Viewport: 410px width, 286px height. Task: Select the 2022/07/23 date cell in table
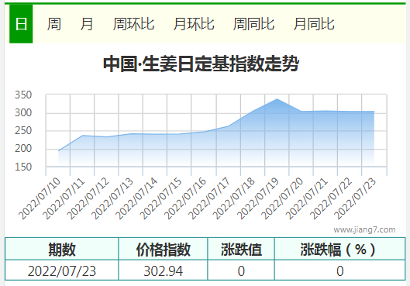pyautogui.click(x=62, y=270)
